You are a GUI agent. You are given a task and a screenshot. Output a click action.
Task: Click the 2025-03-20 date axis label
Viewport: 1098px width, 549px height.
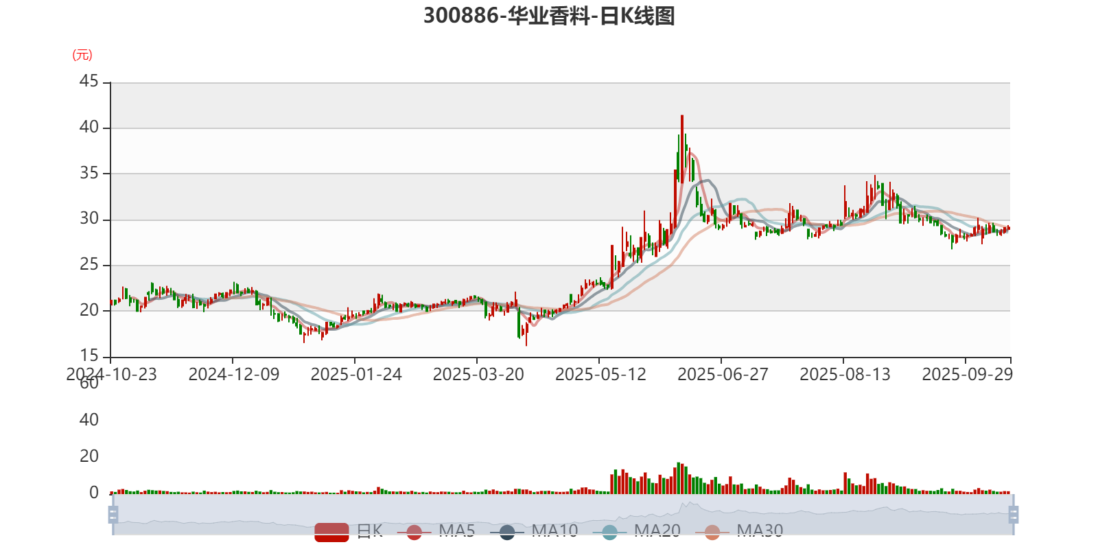click(478, 374)
